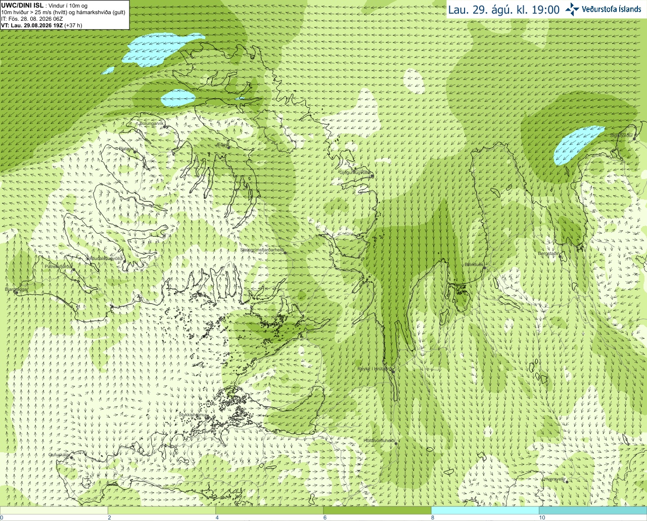Click the Veðurstofa Íslands logo

pos(604,9)
